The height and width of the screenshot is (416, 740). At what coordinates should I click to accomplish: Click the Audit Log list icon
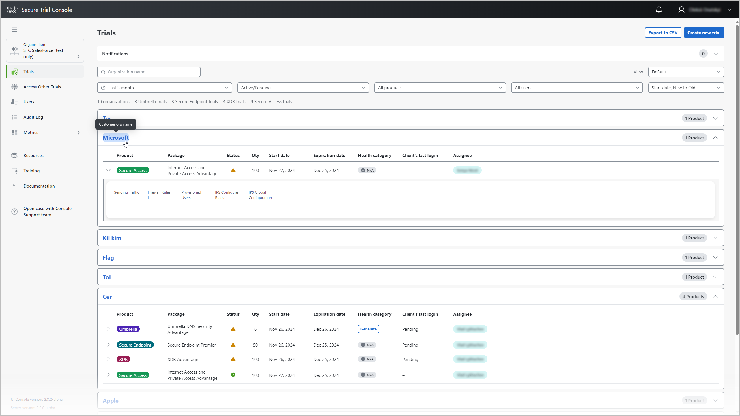tap(14, 117)
